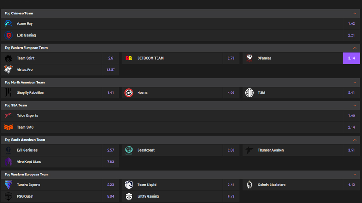Bet on Virtus.Pro at 13.57
This screenshot has width=362, height=203.
(110, 70)
